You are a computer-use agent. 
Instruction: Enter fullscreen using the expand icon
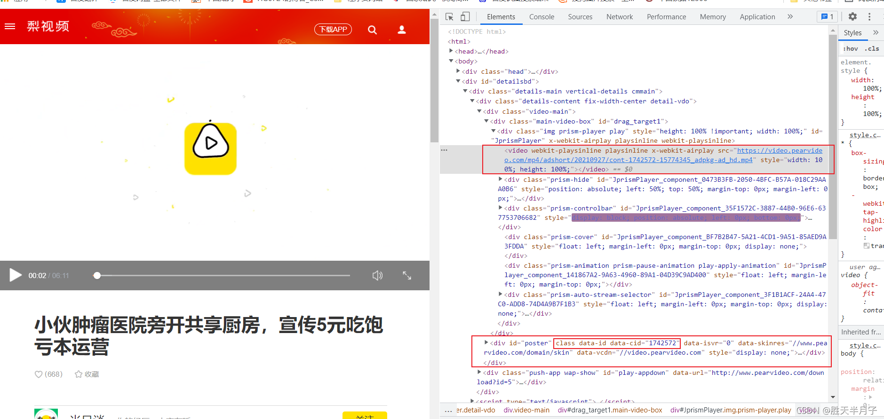tap(407, 275)
